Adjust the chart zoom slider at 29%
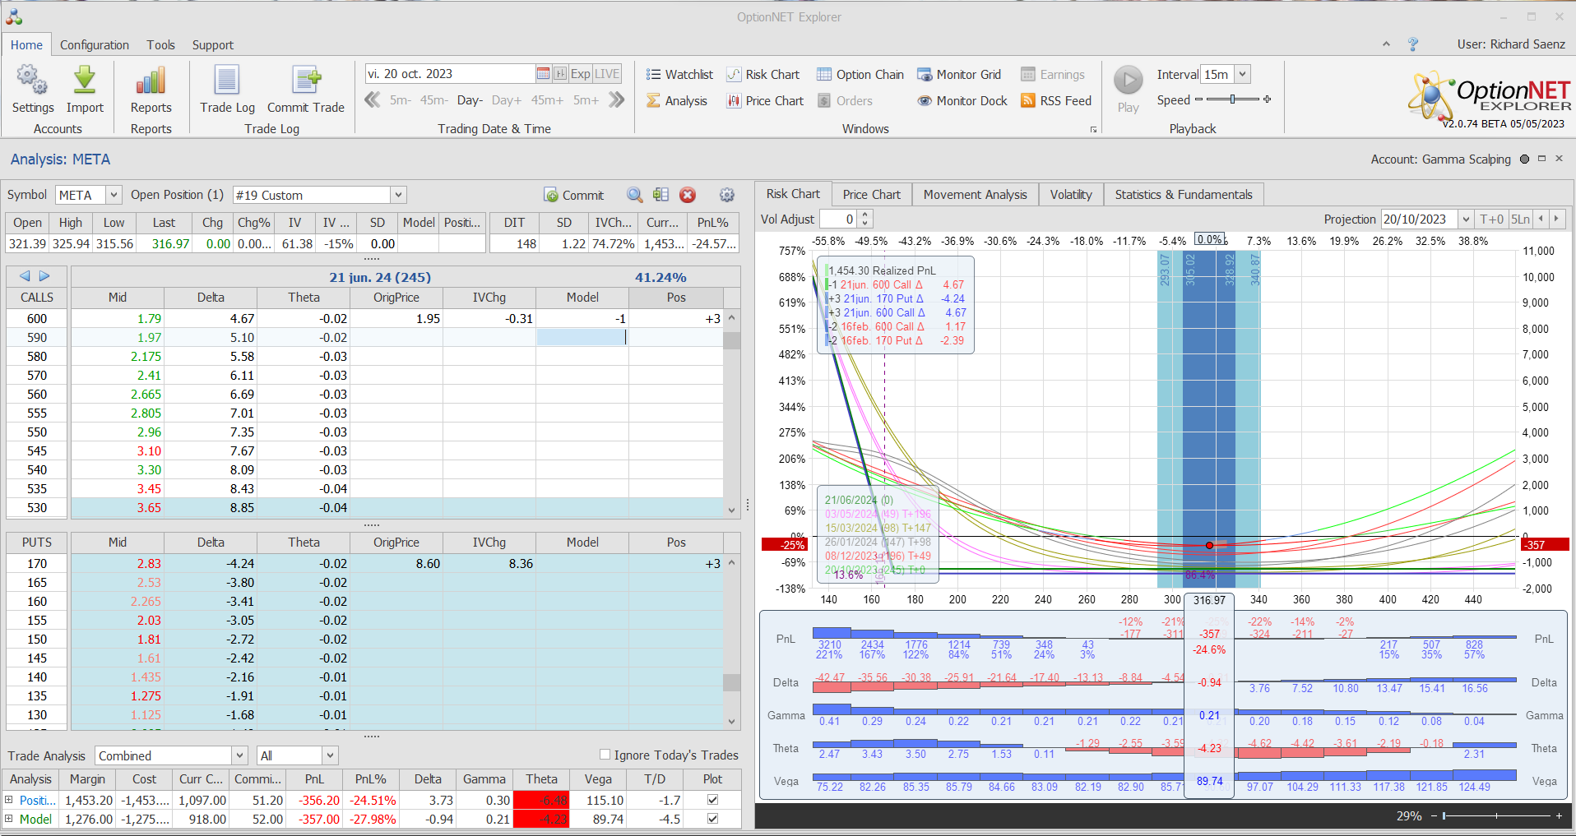The width and height of the screenshot is (1576, 836). [x=1496, y=815]
